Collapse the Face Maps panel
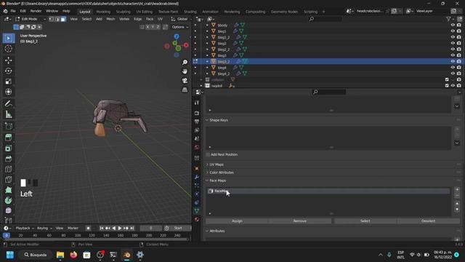 click(207, 180)
